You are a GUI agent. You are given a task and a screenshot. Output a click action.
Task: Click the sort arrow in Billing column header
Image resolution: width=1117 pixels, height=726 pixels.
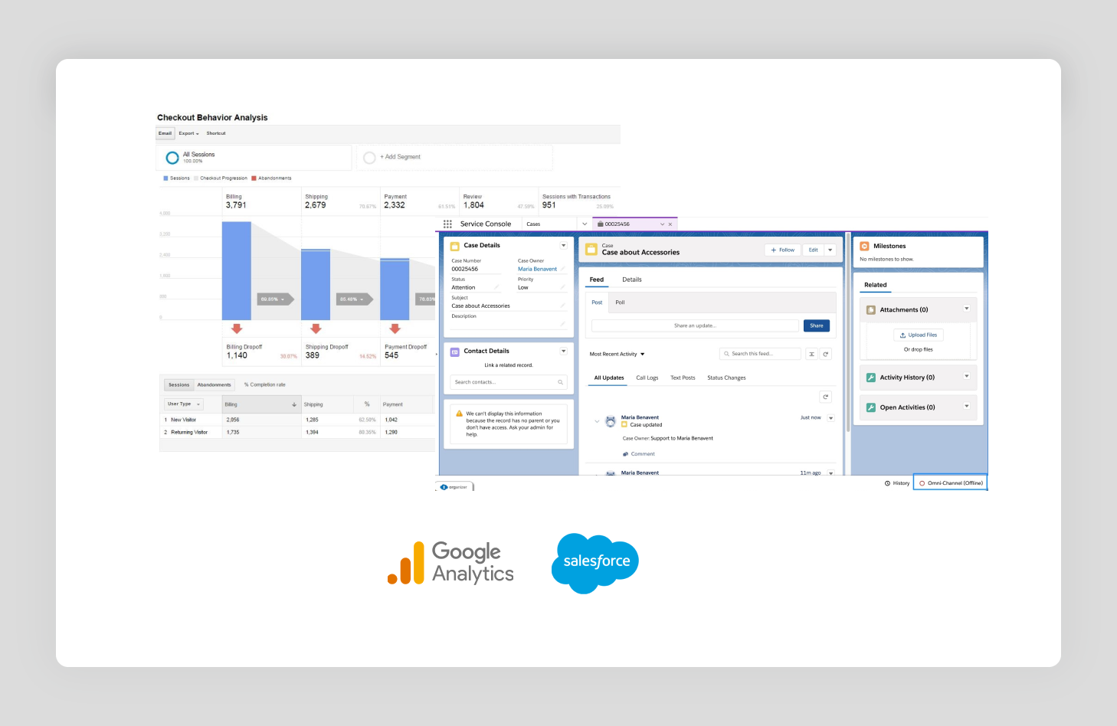tap(294, 404)
